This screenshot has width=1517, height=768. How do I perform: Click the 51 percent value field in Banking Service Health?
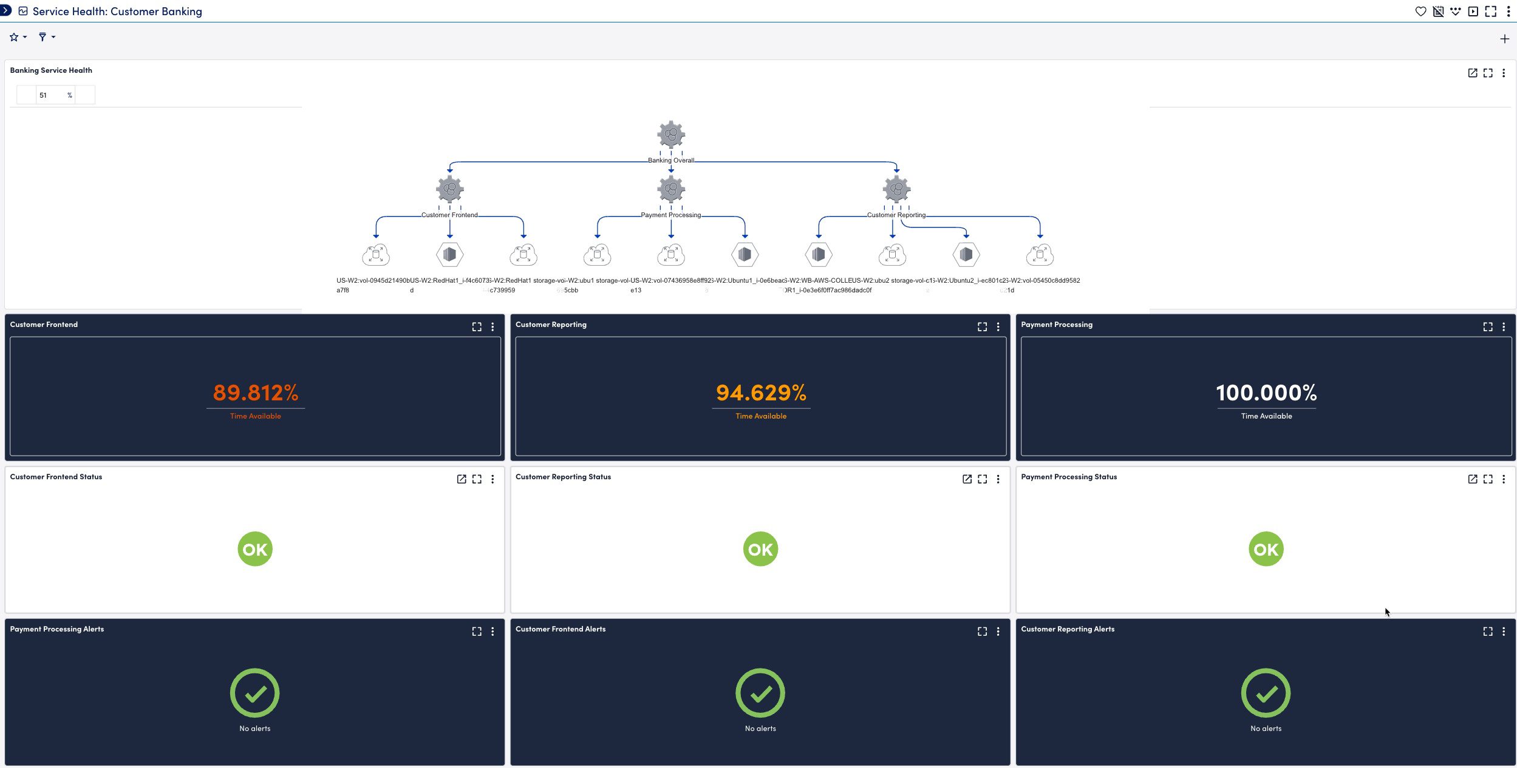44,95
